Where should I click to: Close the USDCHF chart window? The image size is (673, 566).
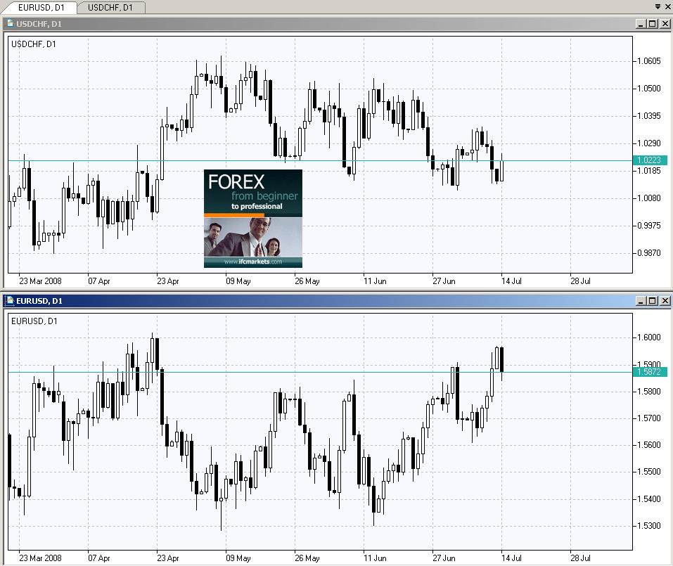tap(665, 24)
